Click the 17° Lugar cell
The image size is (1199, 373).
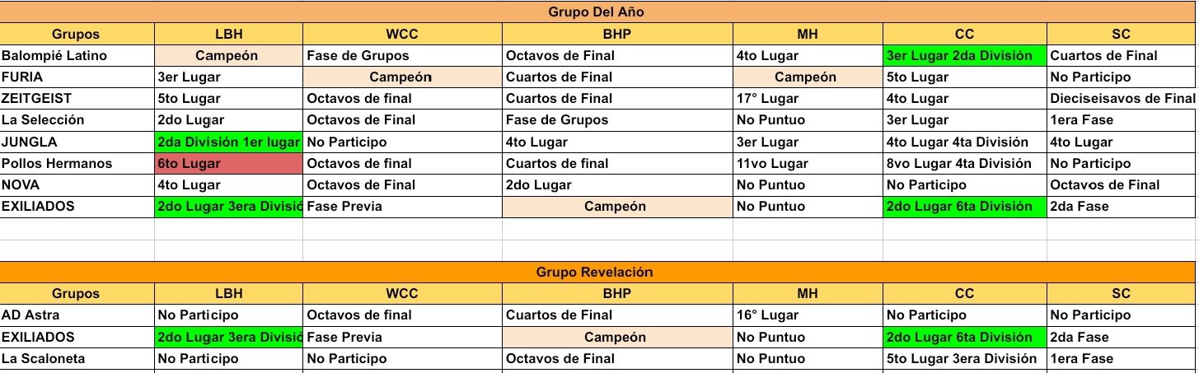(807, 99)
